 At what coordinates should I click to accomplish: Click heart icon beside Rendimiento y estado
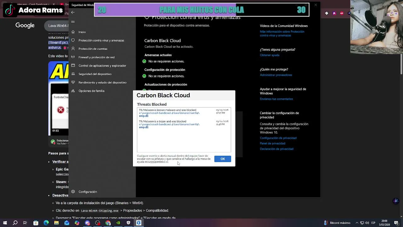point(73,82)
